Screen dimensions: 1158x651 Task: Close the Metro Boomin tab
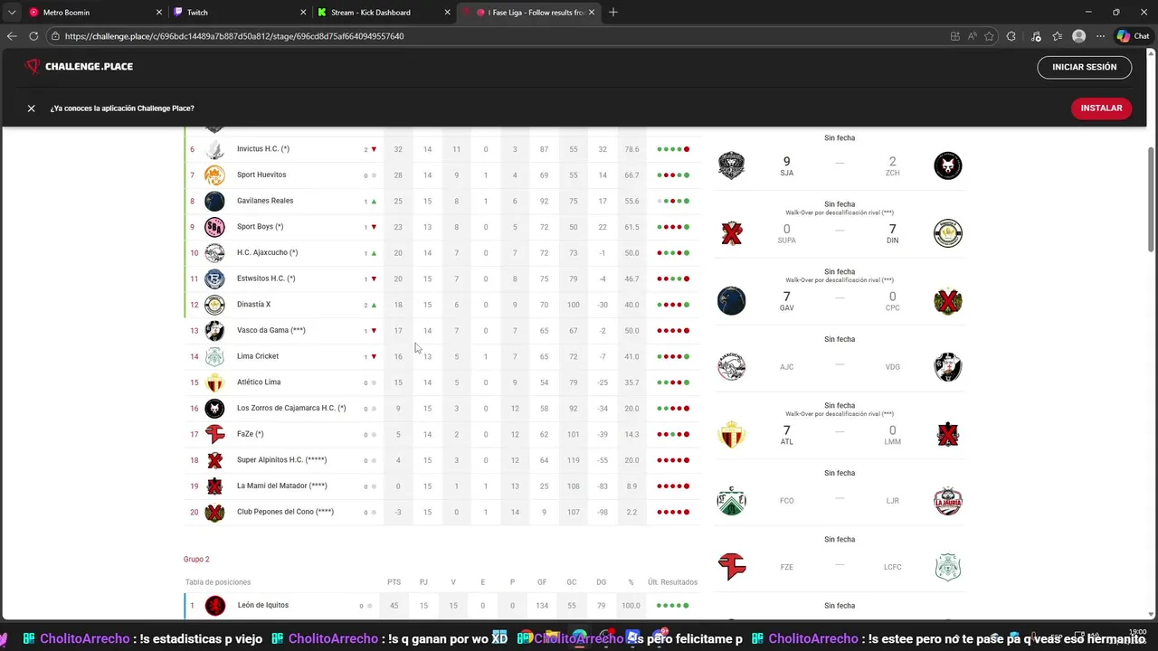(x=159, y=13)
